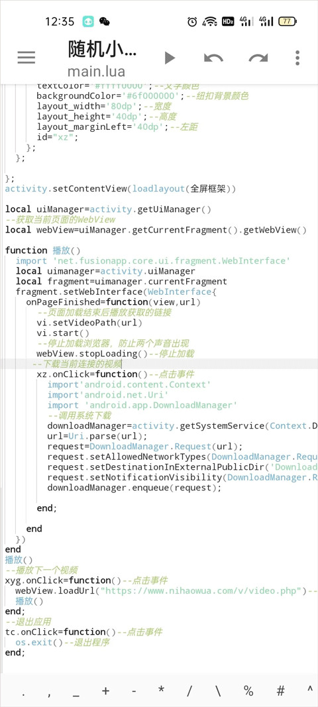The image size is (318, 707).
Task: Insert comma symbol from shortcut bar
Action: click(x=49, y=691)
